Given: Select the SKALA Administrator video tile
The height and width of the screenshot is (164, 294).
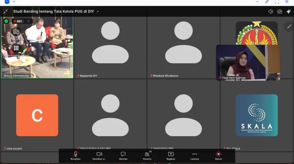Looking at the screenshot, I should click(37, 48).
